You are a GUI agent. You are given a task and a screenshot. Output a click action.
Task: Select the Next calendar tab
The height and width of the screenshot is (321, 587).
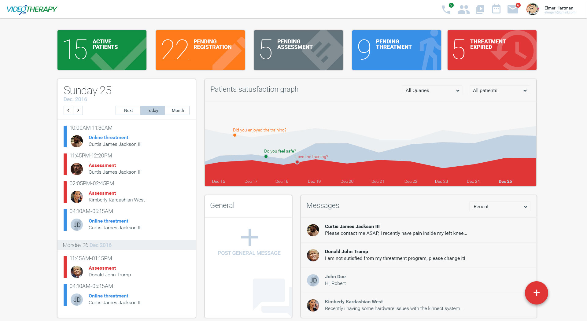[128, 110]
